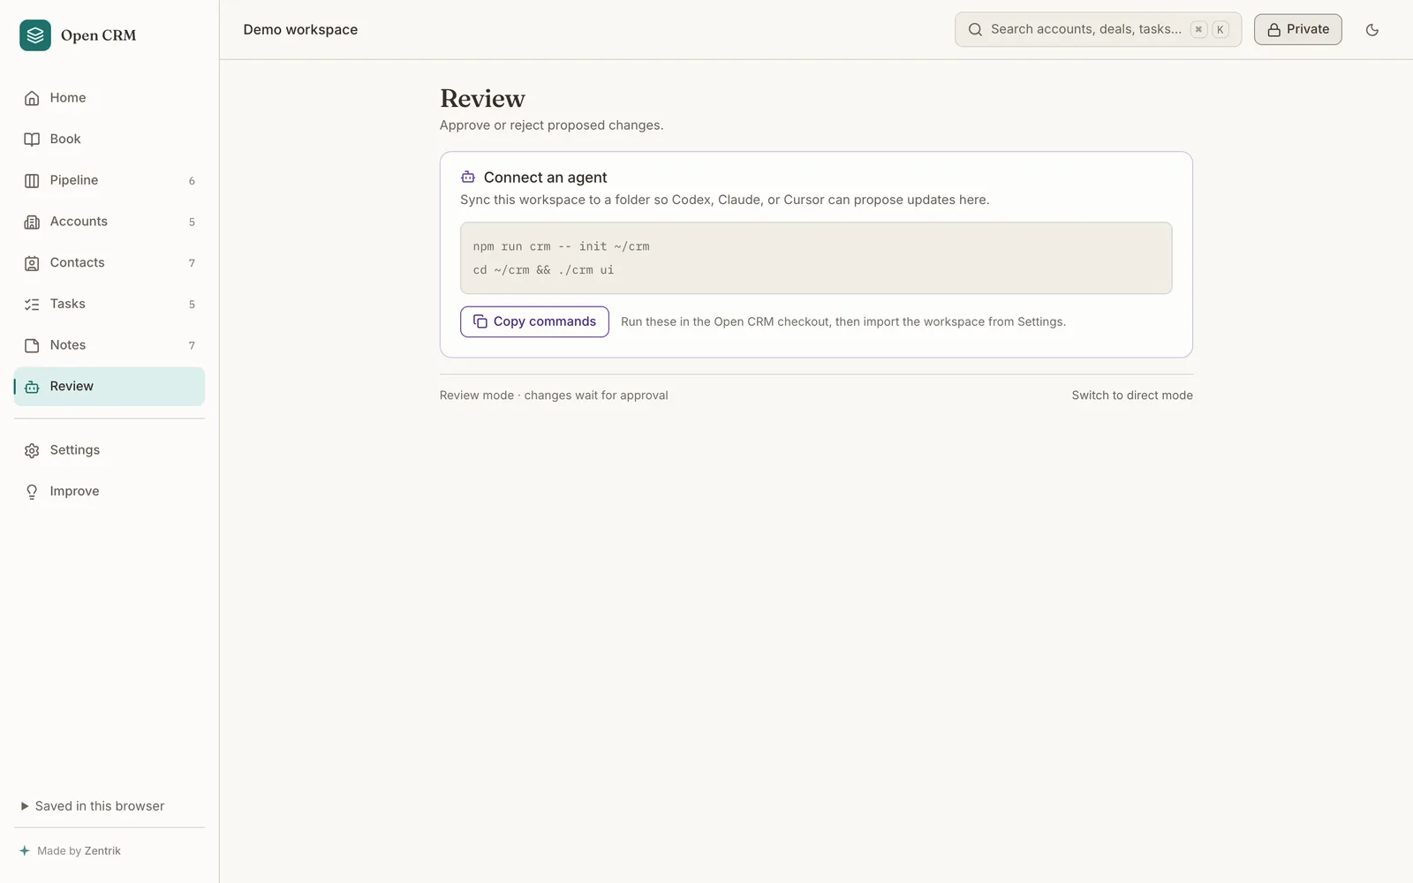Click the Demo workspace title
This screenshot has height=883, width=1413.
[300, 30]
